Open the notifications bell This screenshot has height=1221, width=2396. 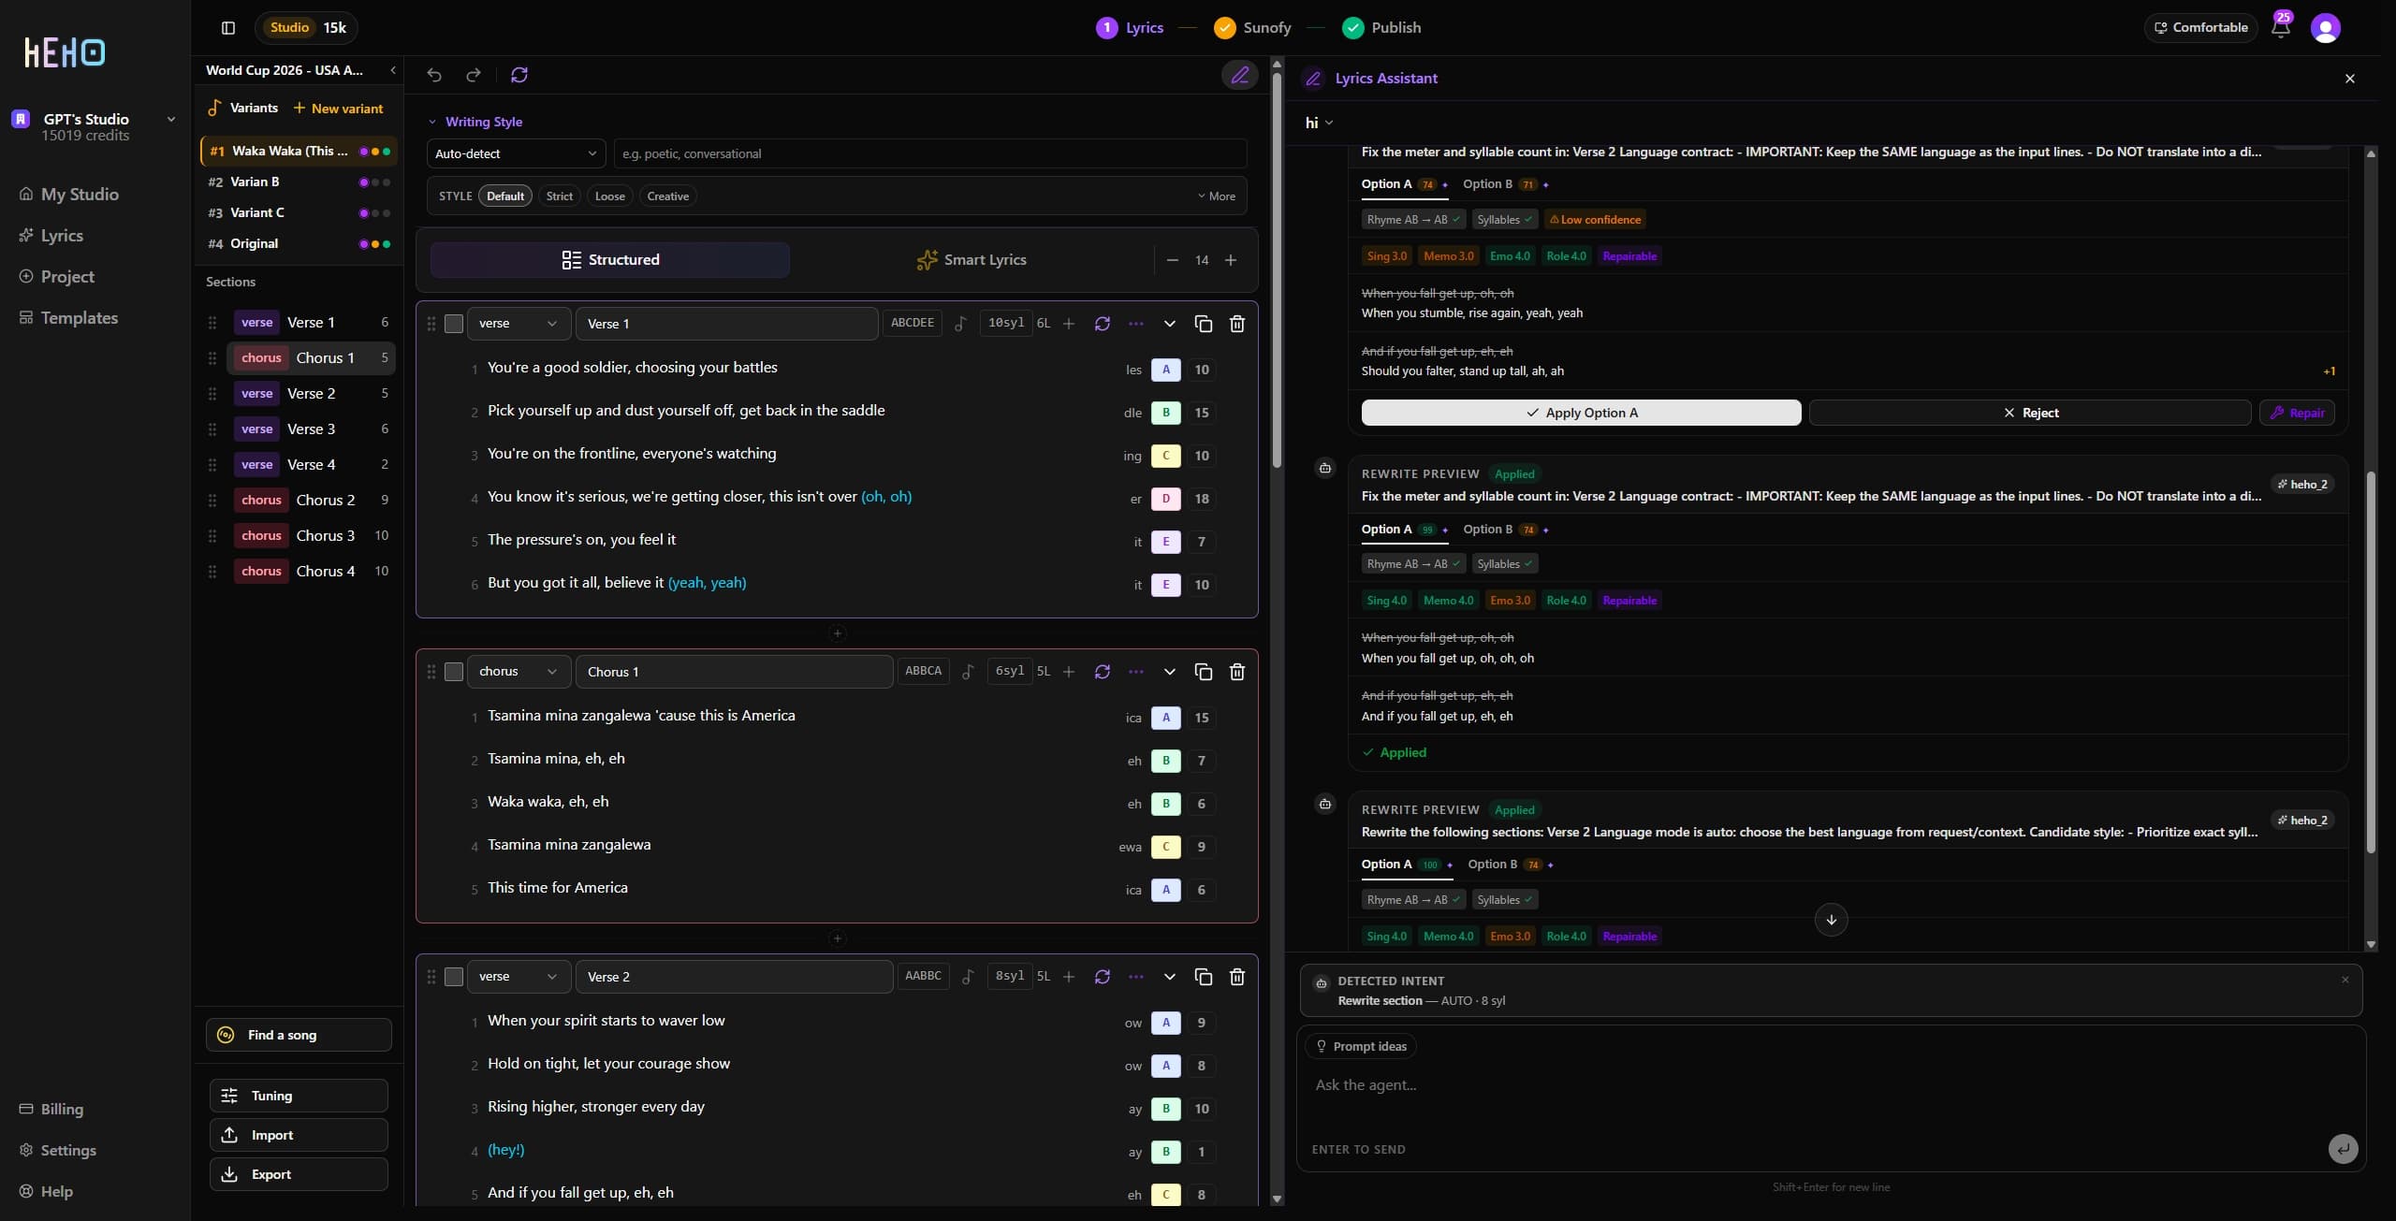pos(2281,27)
